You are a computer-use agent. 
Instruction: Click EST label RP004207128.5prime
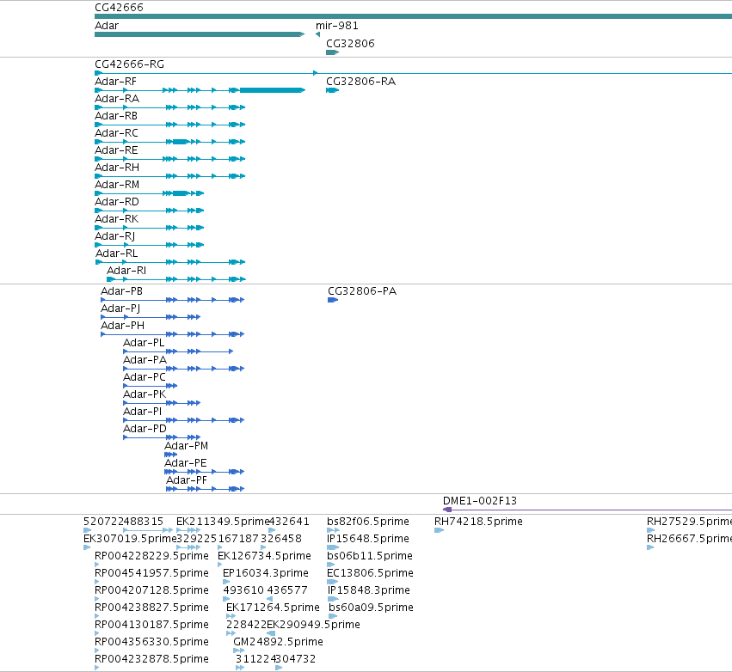coord(151,591)
